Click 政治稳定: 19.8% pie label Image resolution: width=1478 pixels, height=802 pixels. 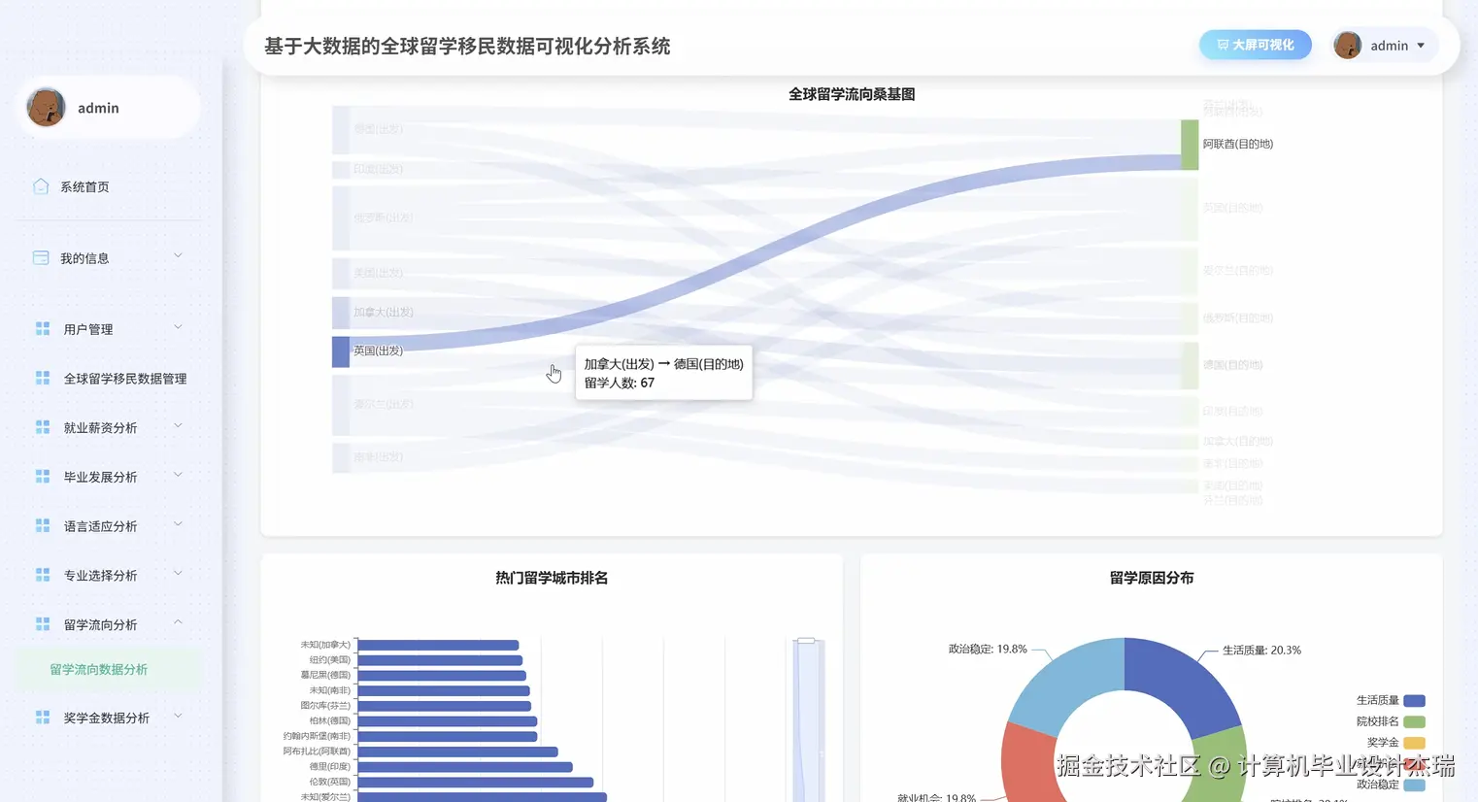pyautogui.click(x=988, y=649)
